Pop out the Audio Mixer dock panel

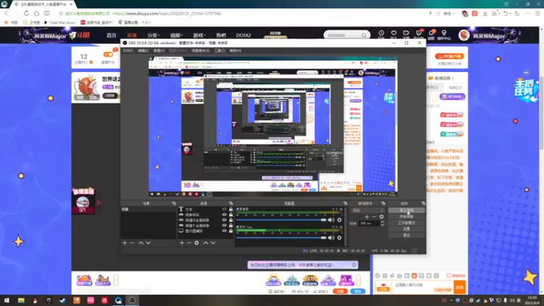[345, 203]
